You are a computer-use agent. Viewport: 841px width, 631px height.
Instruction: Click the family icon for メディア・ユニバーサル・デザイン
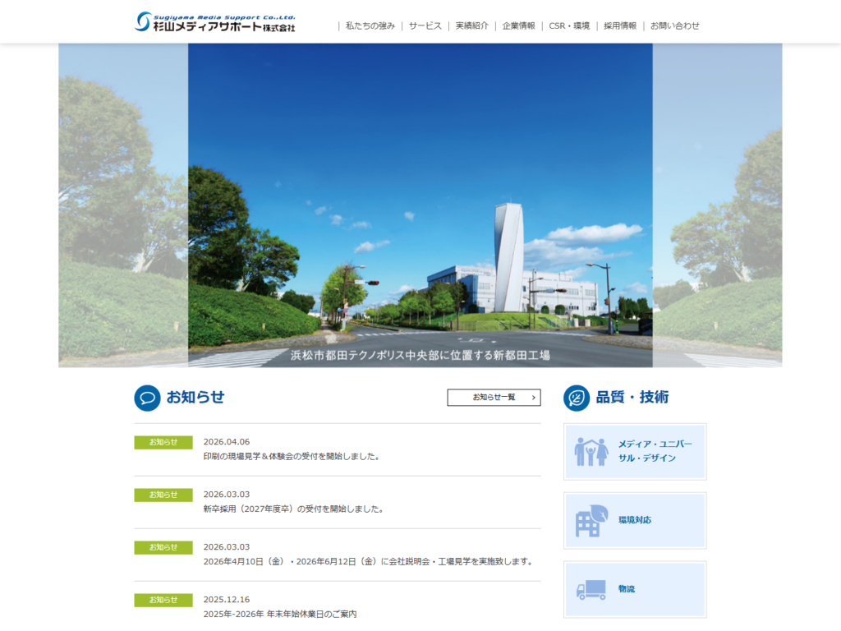(591, 451)
